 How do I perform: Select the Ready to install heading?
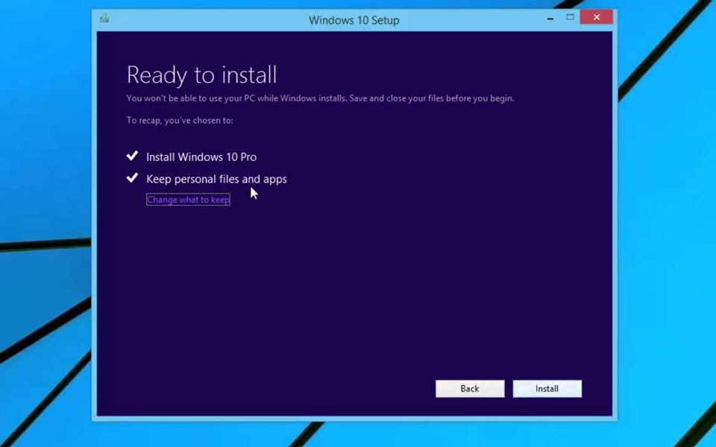point(201,74)
